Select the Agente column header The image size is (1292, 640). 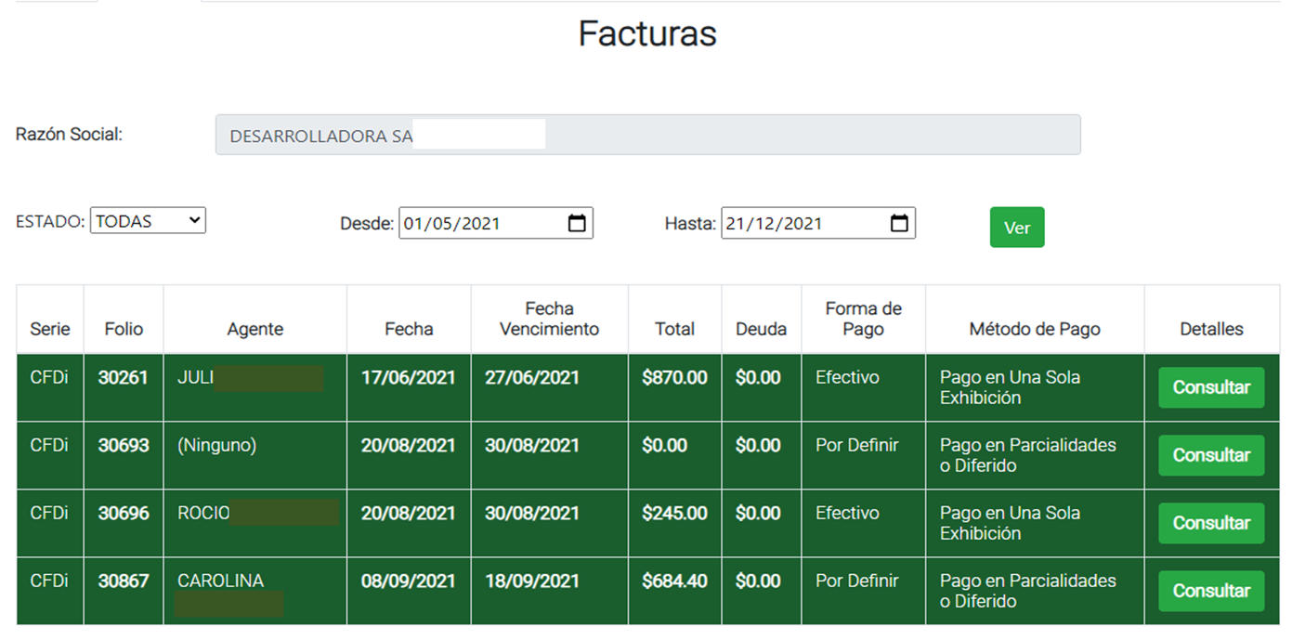click(x=254, y=329)
